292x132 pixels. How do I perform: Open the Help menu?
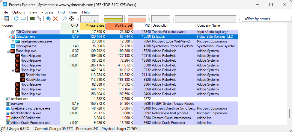(86, 12)
